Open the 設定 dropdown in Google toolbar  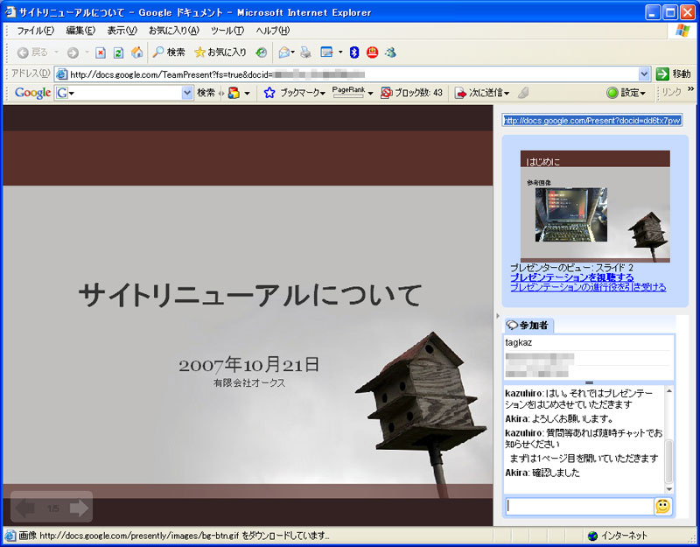(626, 93)
